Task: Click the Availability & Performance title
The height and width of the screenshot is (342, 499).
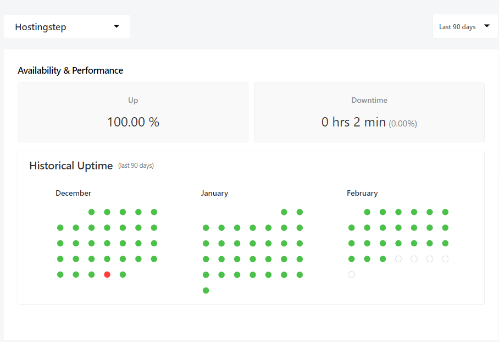Action: [x=70, y=70]
